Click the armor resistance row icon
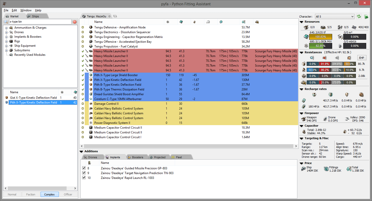The height and width of the screenshot is (201, 372). [x=304, y=70]
